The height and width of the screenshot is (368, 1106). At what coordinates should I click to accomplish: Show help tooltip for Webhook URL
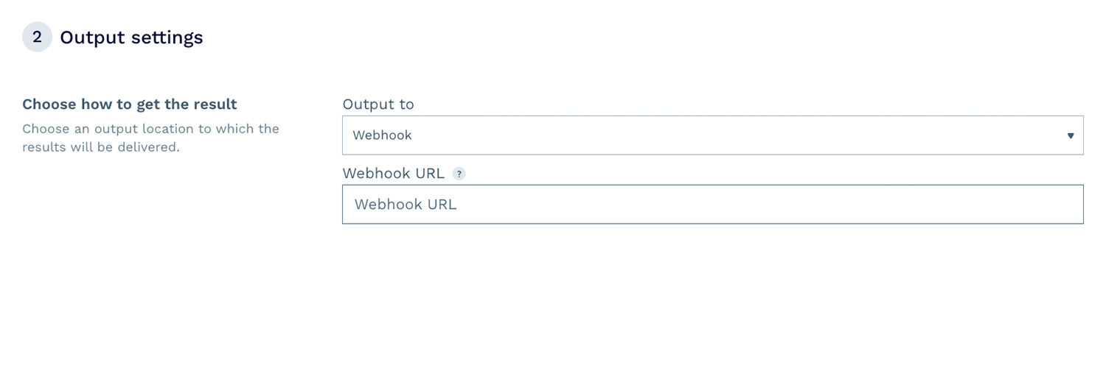[459, 174]
